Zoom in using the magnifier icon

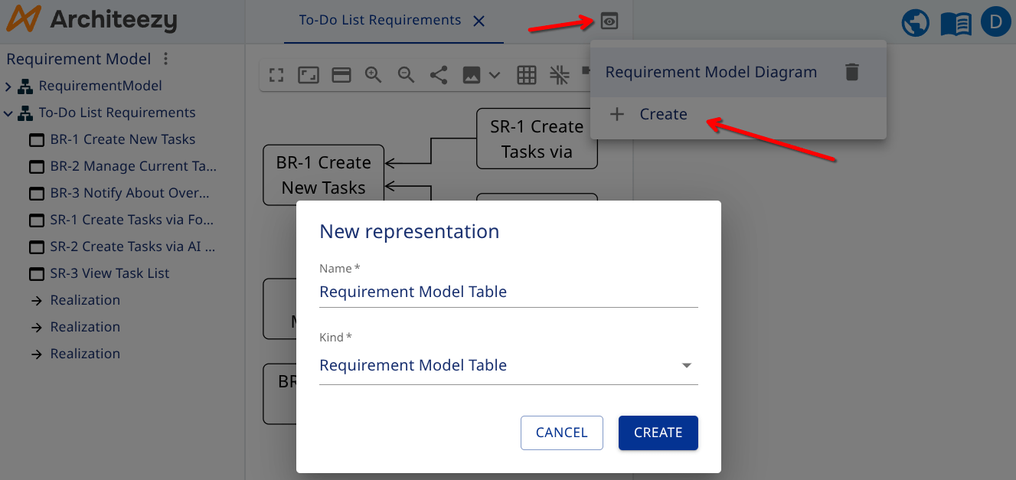pos(374,74)
